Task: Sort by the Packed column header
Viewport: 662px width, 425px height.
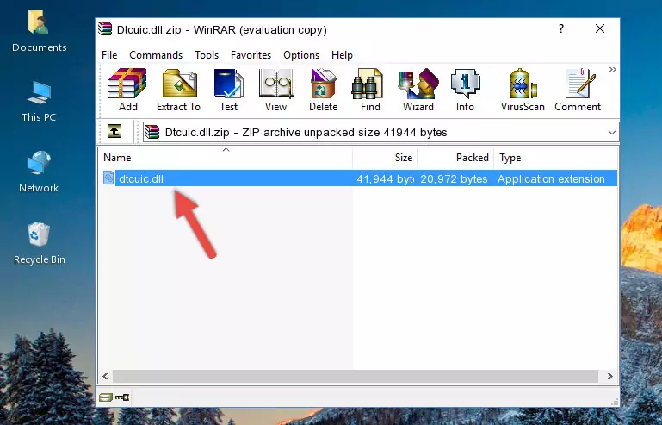Action: point(455,157)
